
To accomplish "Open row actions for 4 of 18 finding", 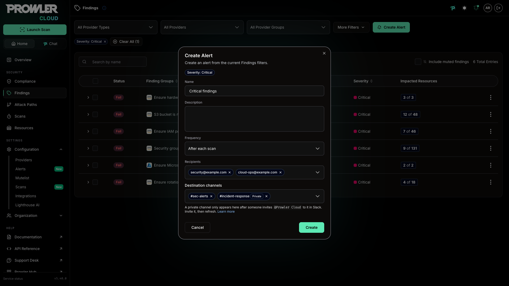I will [x=491, y=182].
